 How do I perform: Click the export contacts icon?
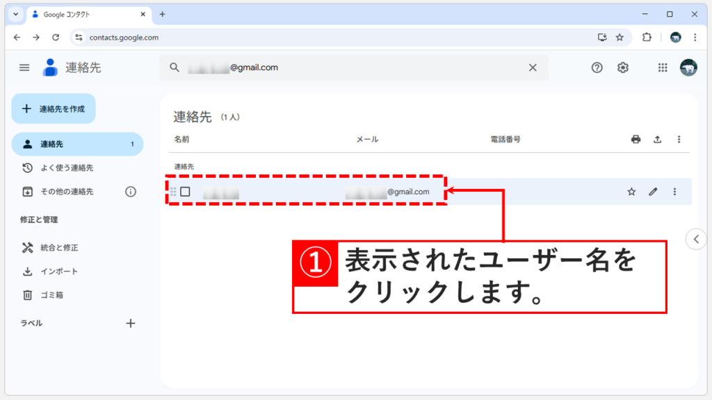pos(657,139)
